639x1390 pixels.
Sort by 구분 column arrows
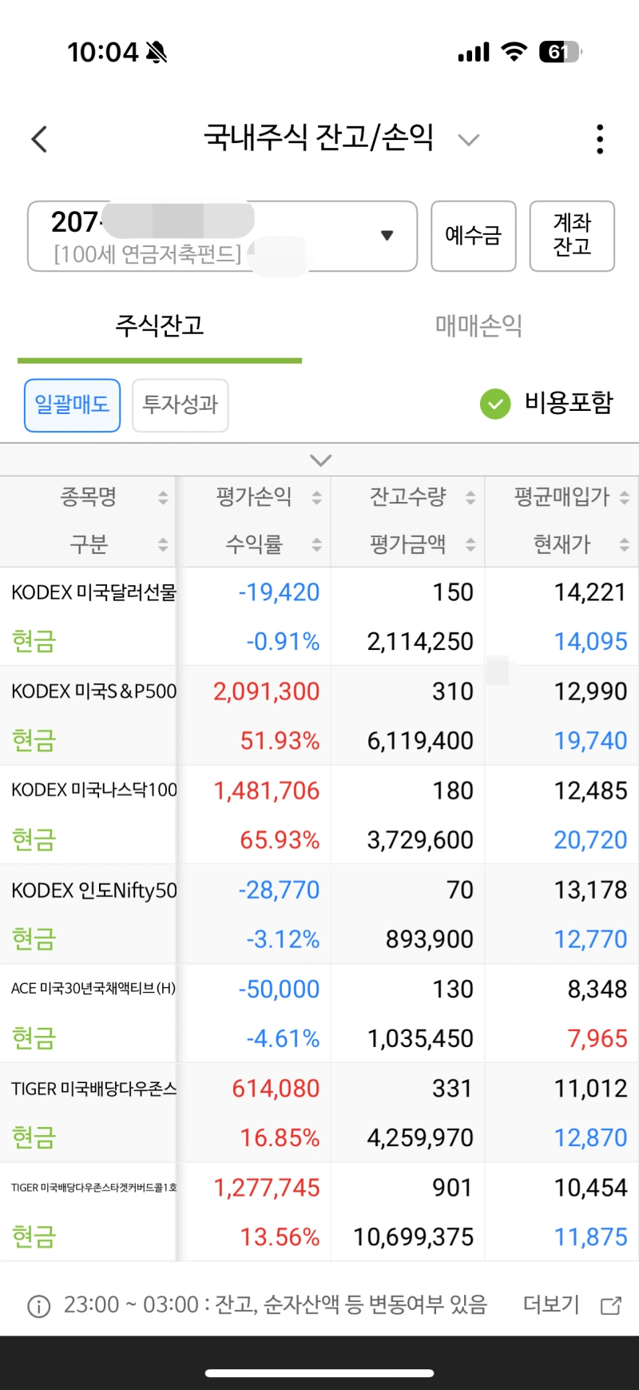pyautogui.click(x=163, y=545)
